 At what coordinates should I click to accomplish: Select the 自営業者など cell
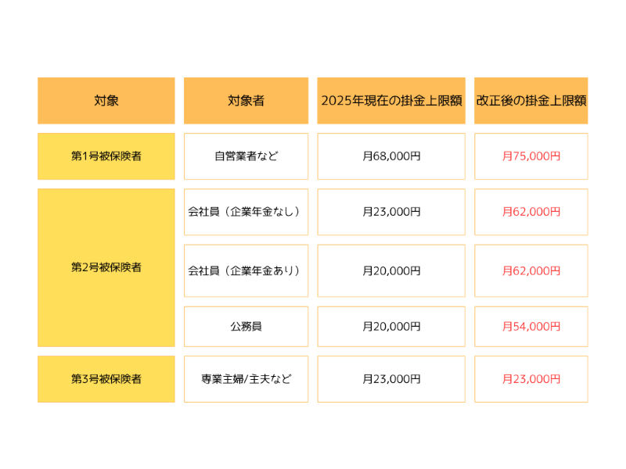(246, 156)
